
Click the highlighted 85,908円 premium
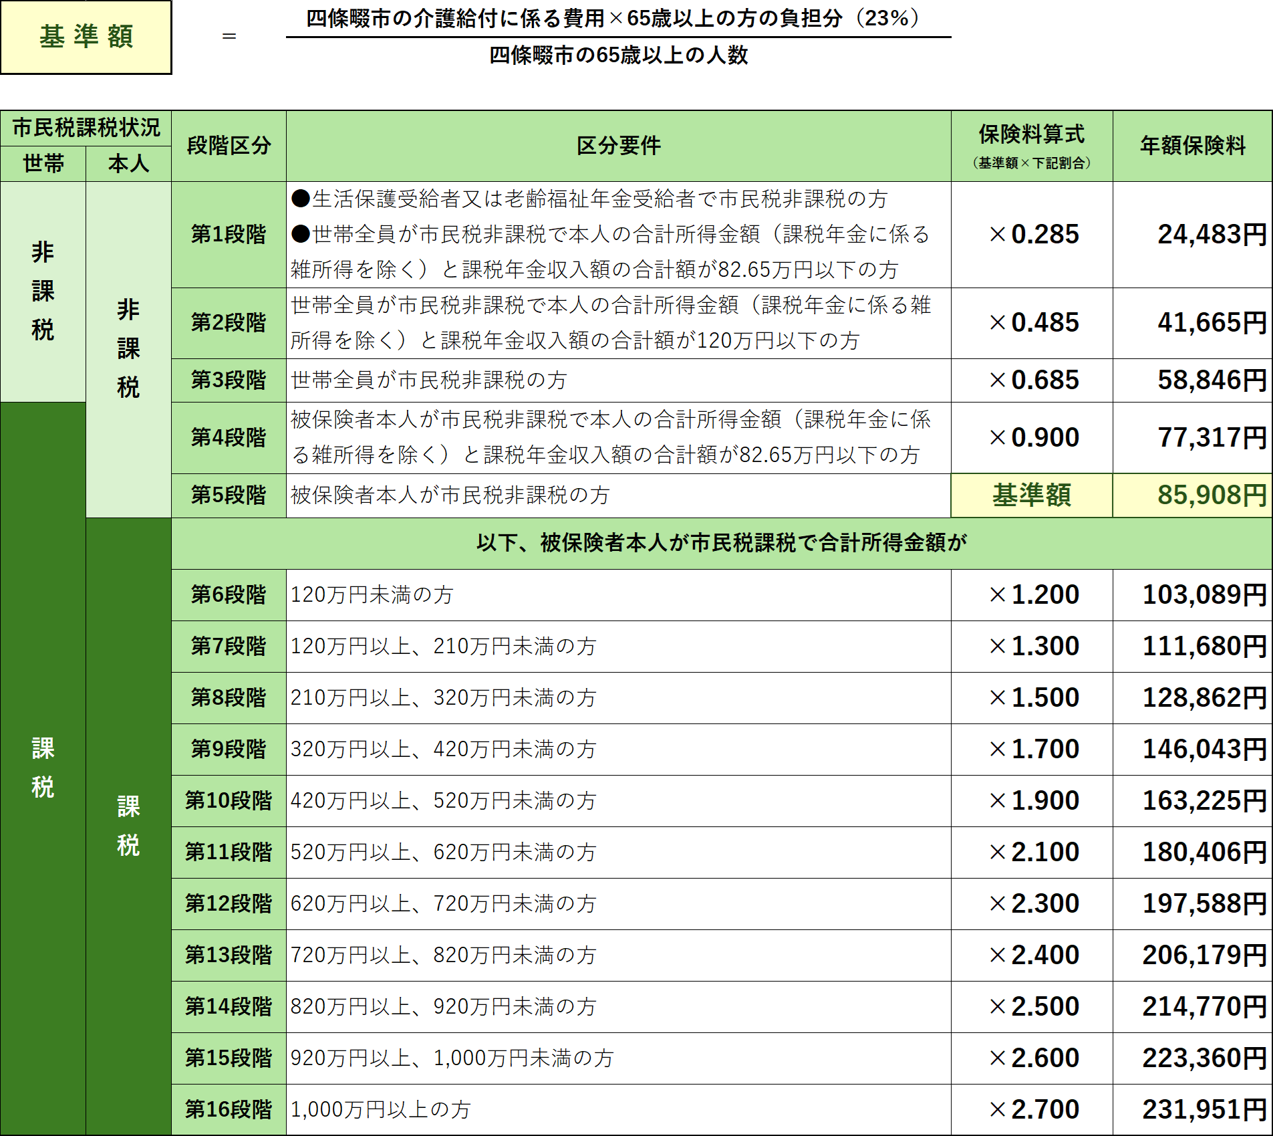click(1193, 495)
